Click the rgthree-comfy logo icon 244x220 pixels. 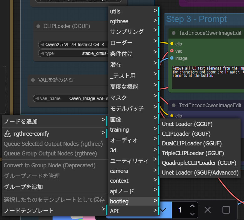pos(8,134)
